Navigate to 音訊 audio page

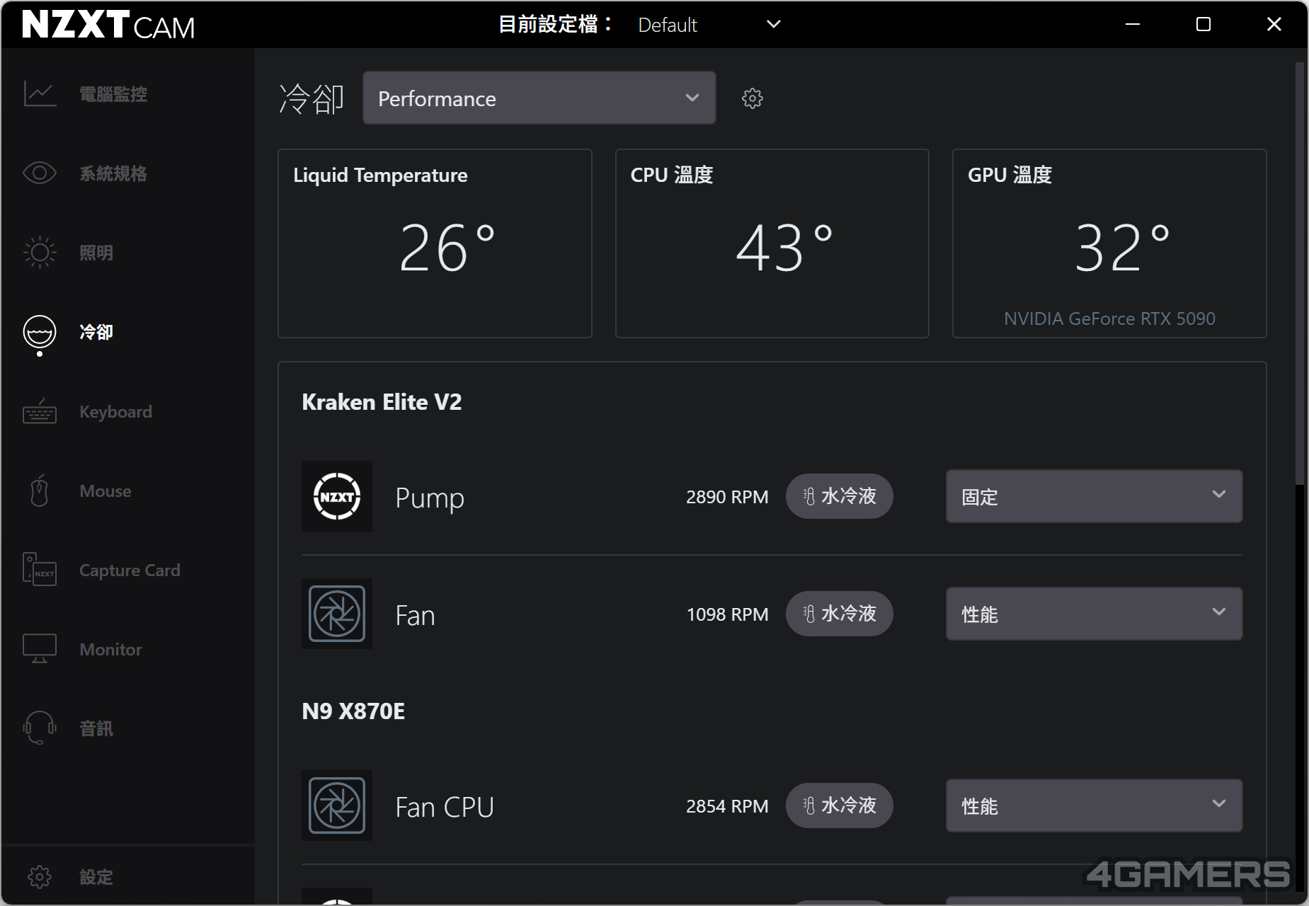(x=96, y=728)
